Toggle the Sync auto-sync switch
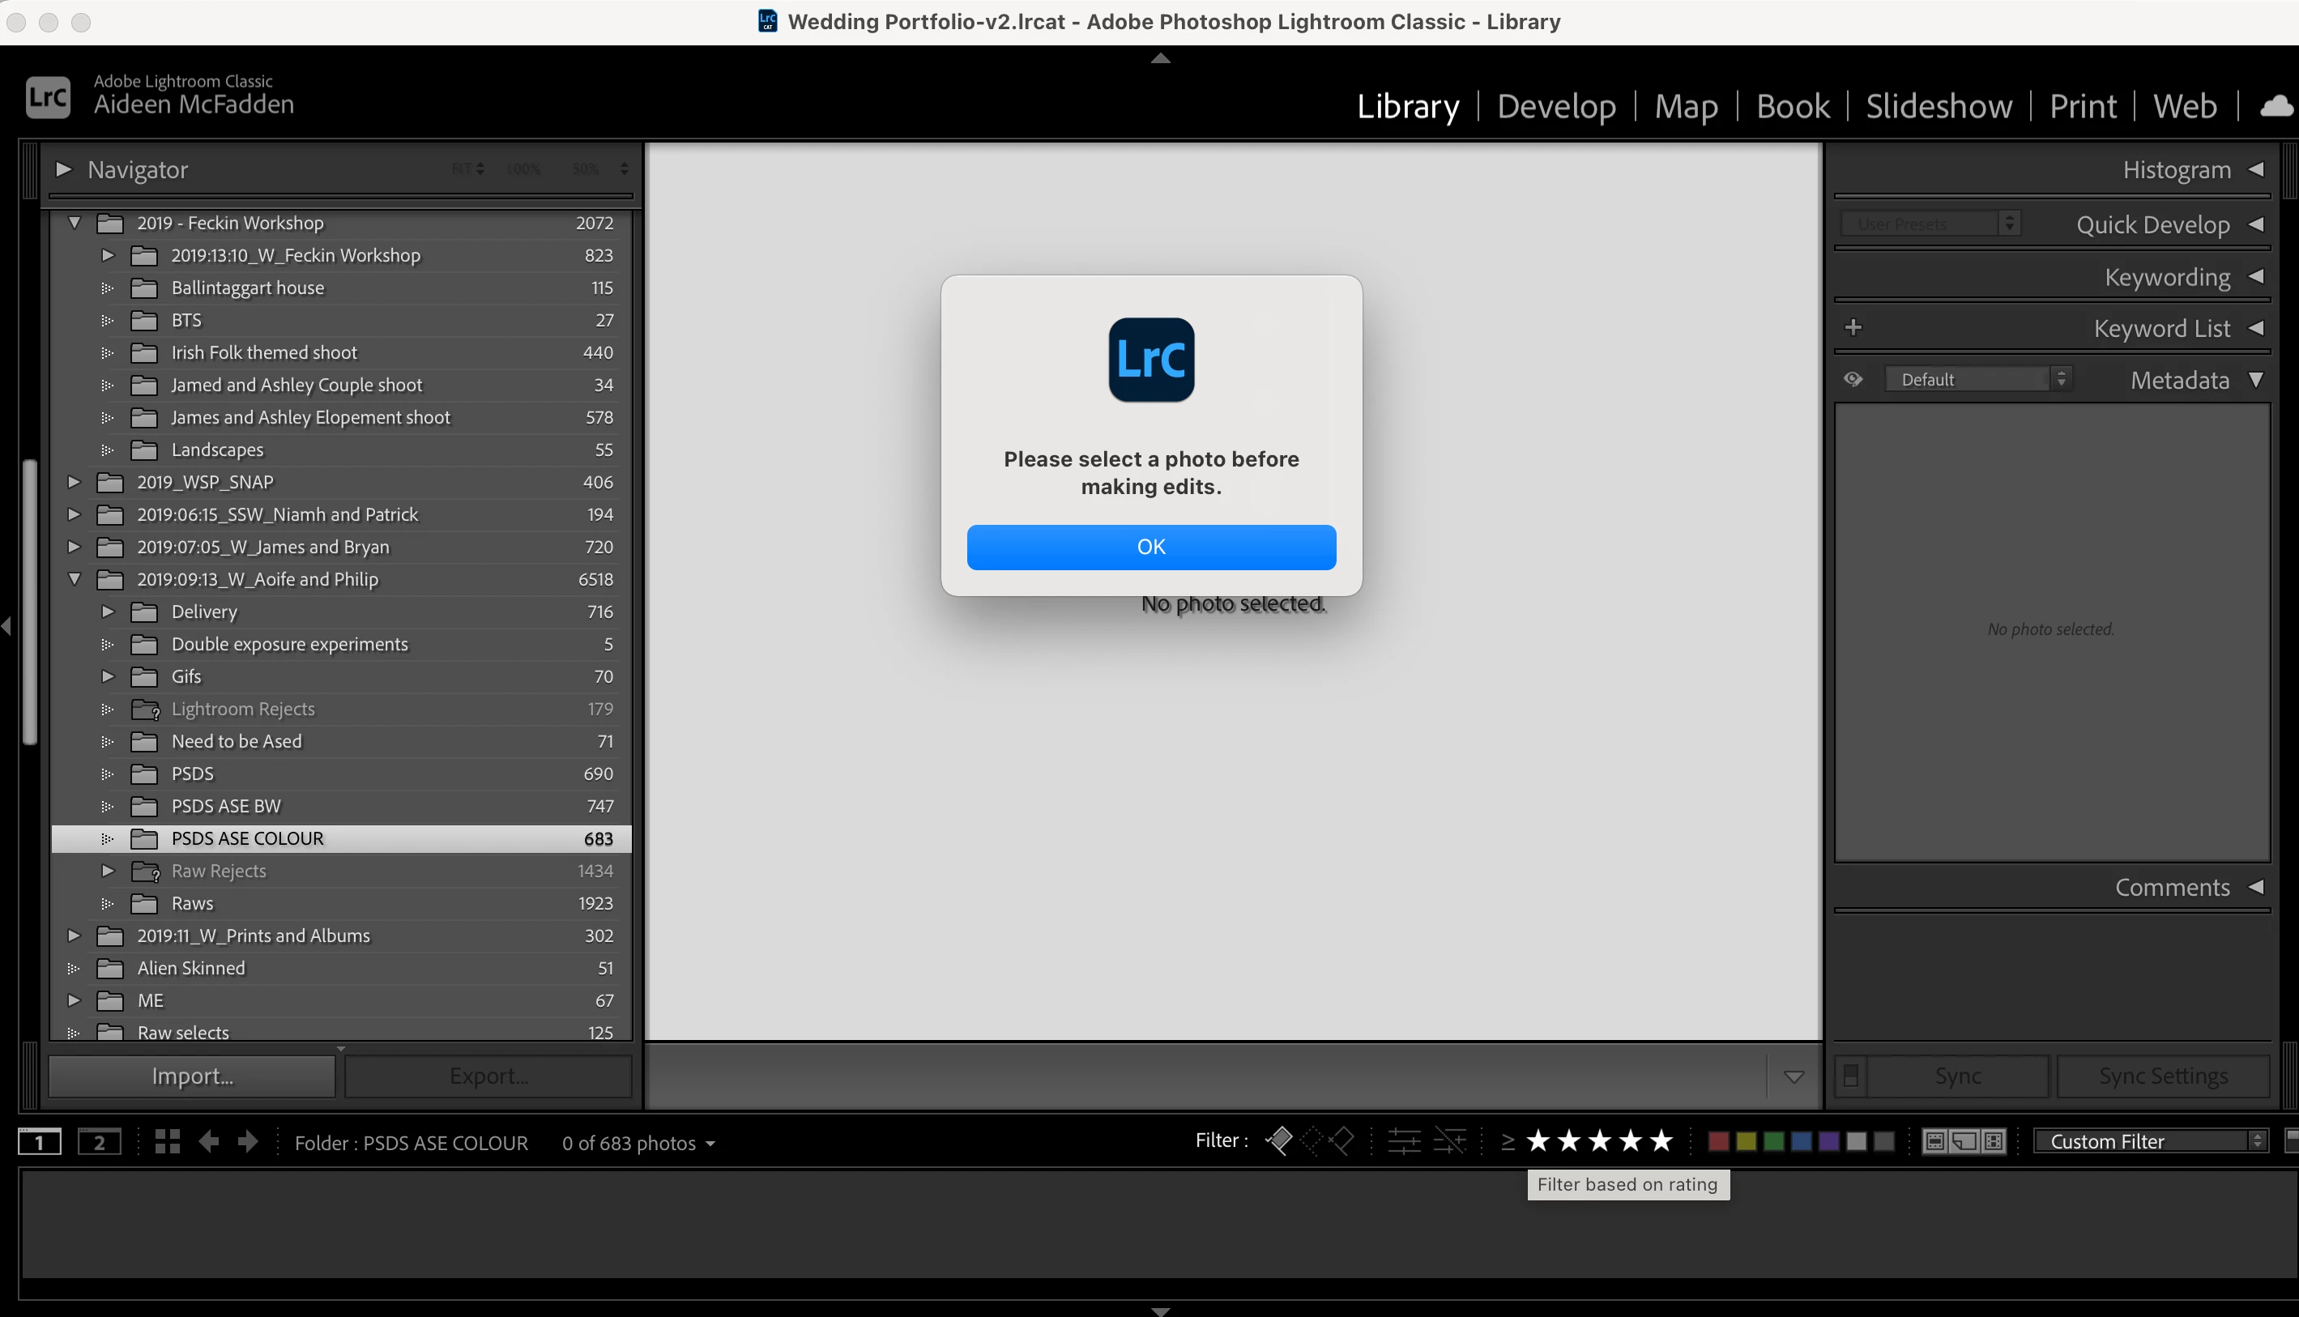The width and height of the screenshot is (2299, 1317). tap(1851, 1076)
